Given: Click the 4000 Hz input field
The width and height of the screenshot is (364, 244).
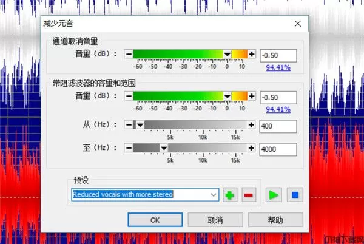Looking at the screenshot, I should (x=278, y=149).
